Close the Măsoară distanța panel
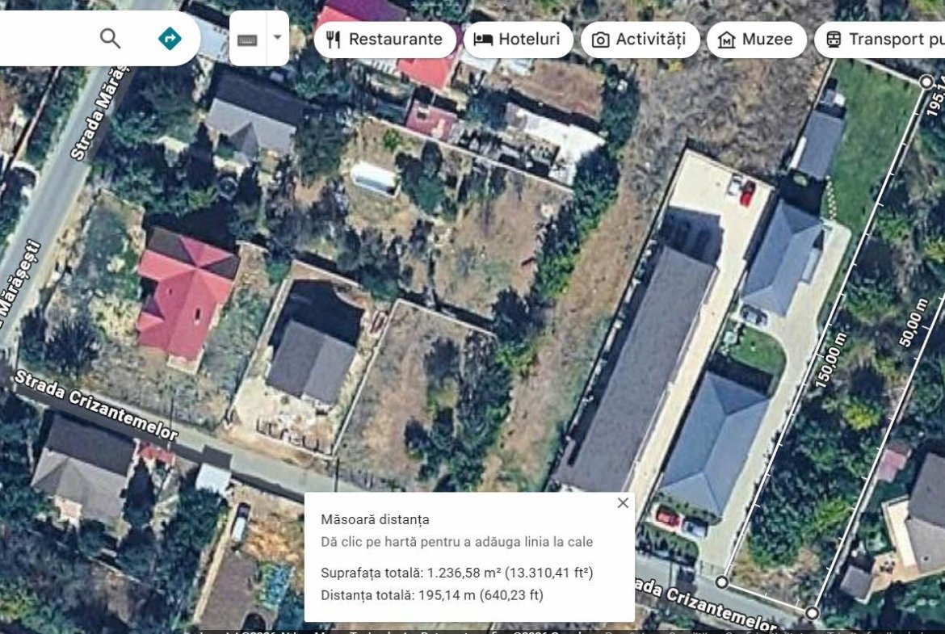Viewport: 945px width, 634px height. click(x=624, y=502)
